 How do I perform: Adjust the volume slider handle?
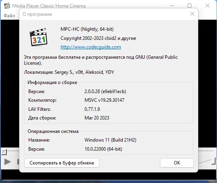[213, 161]
